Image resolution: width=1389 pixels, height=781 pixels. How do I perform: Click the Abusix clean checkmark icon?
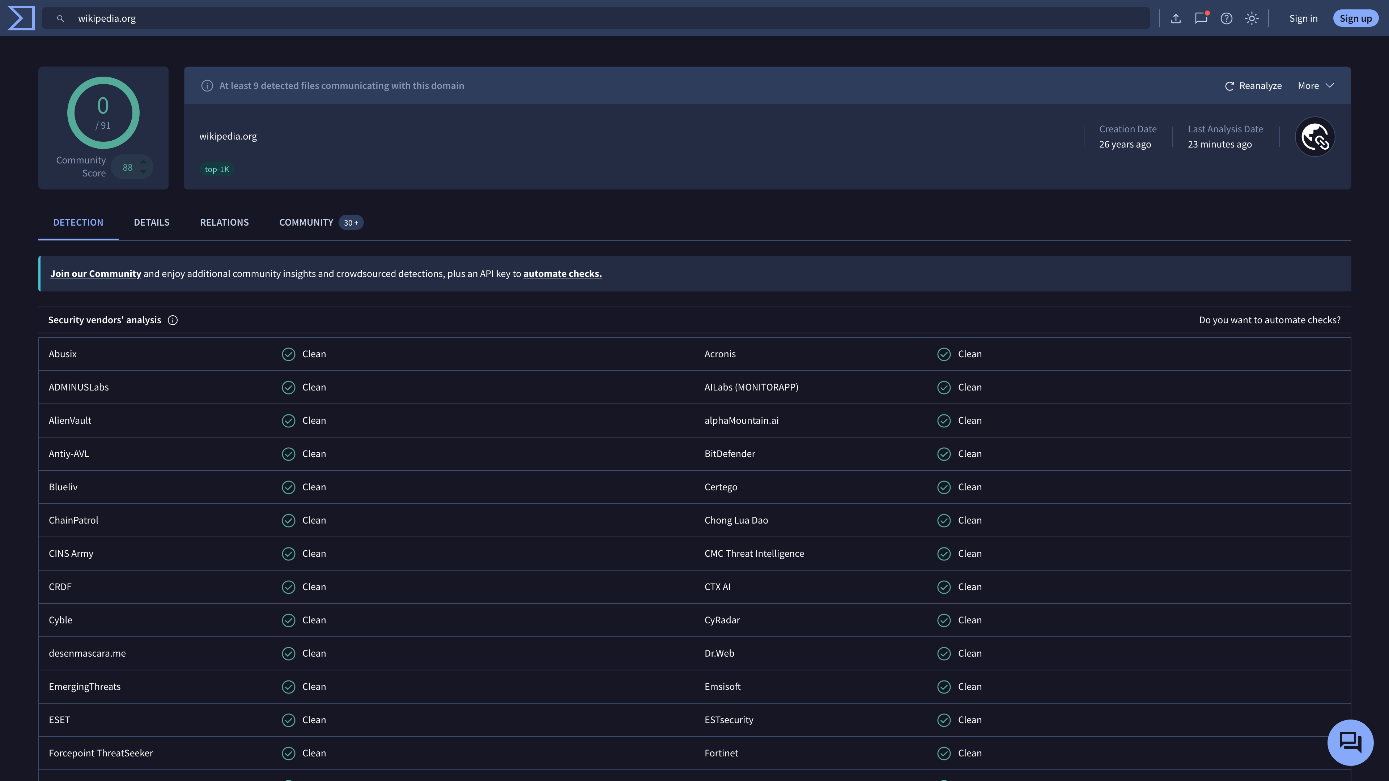click(289, 354)
